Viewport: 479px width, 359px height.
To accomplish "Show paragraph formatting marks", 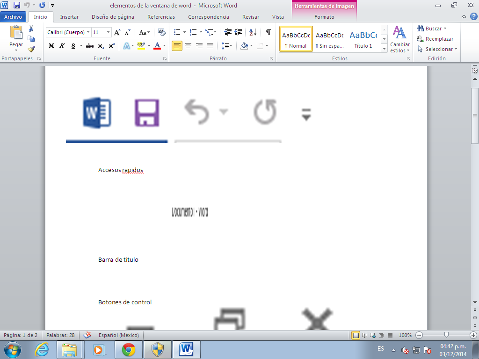I will click(x=268, y=32).
